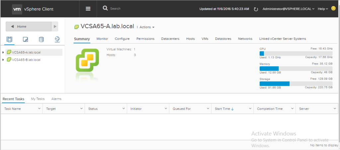
Task: Open the Actions dropdown menu
Action: 147,27
